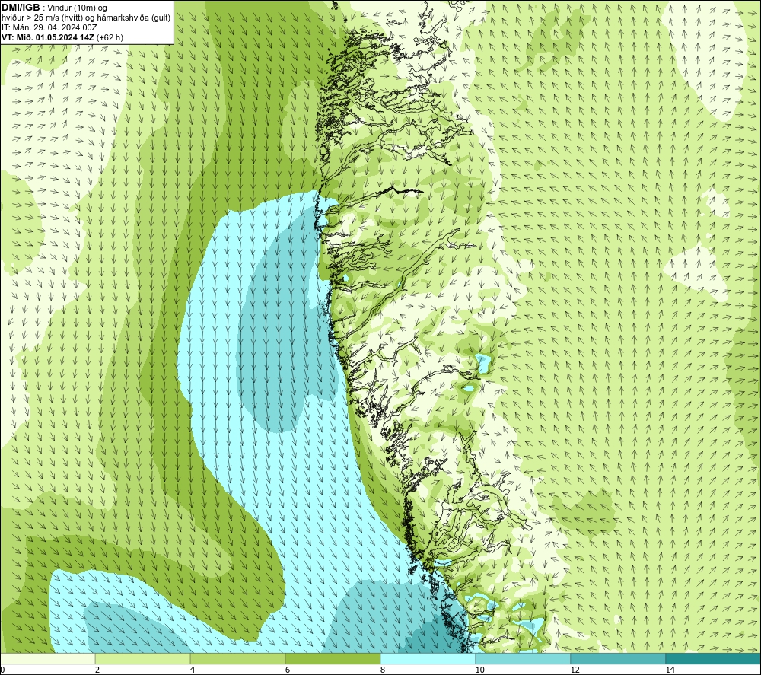Click the medium green 4–6 m/s color swatch
Screen dimensions: 761x675
click(x=237, y=658)
